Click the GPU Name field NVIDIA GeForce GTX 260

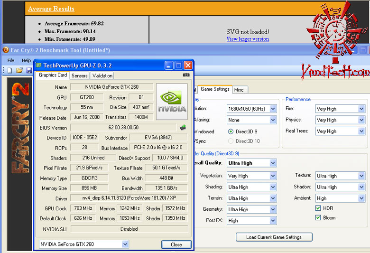point(111,87)
